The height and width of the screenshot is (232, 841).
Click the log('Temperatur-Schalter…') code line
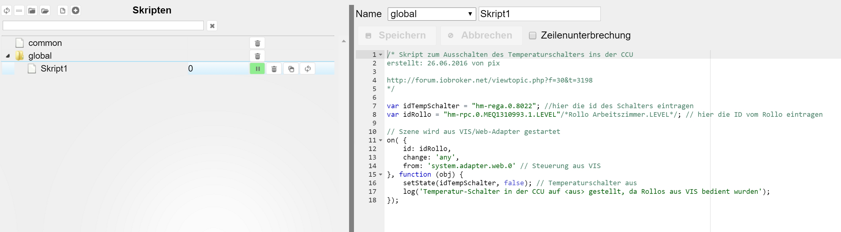(x=586, y=192)
